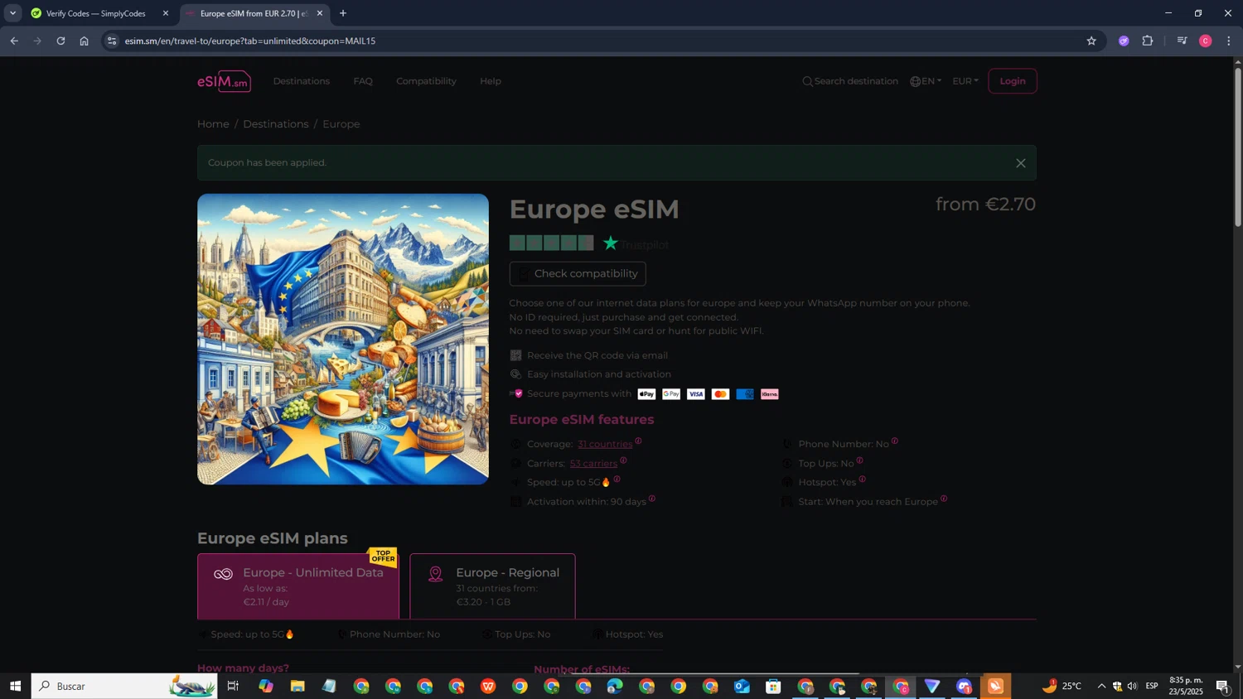Close the Verify Codes browser tab

coord(166,13)
